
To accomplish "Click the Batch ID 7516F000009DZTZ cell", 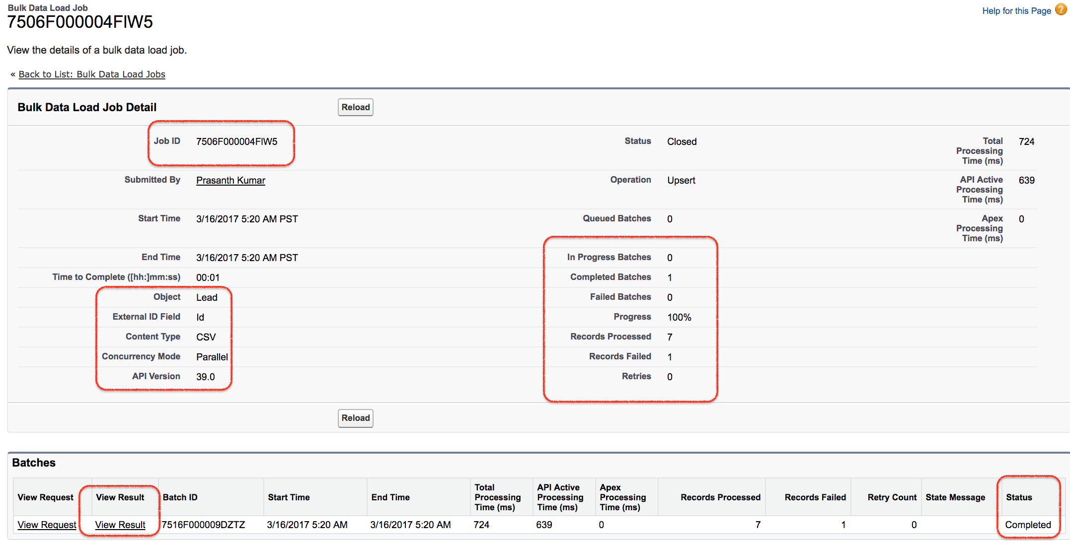I will click(x=203, y=525).
